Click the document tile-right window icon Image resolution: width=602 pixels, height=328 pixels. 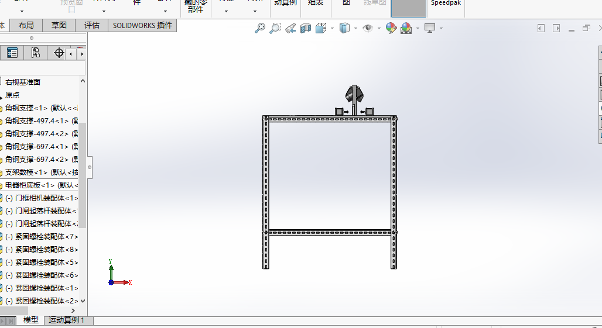coord(556,28)
